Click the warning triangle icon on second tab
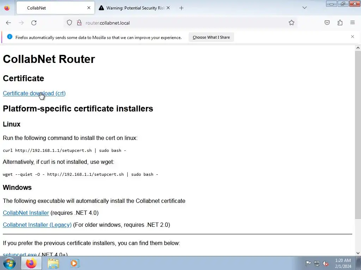Viewport: 361px width, 270px height. [101, 8]
